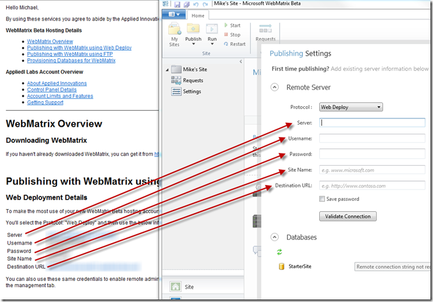The image size is (433, 302).
Task: Click the WebMatrix app icon in title bar
Action: click(166, 4)
